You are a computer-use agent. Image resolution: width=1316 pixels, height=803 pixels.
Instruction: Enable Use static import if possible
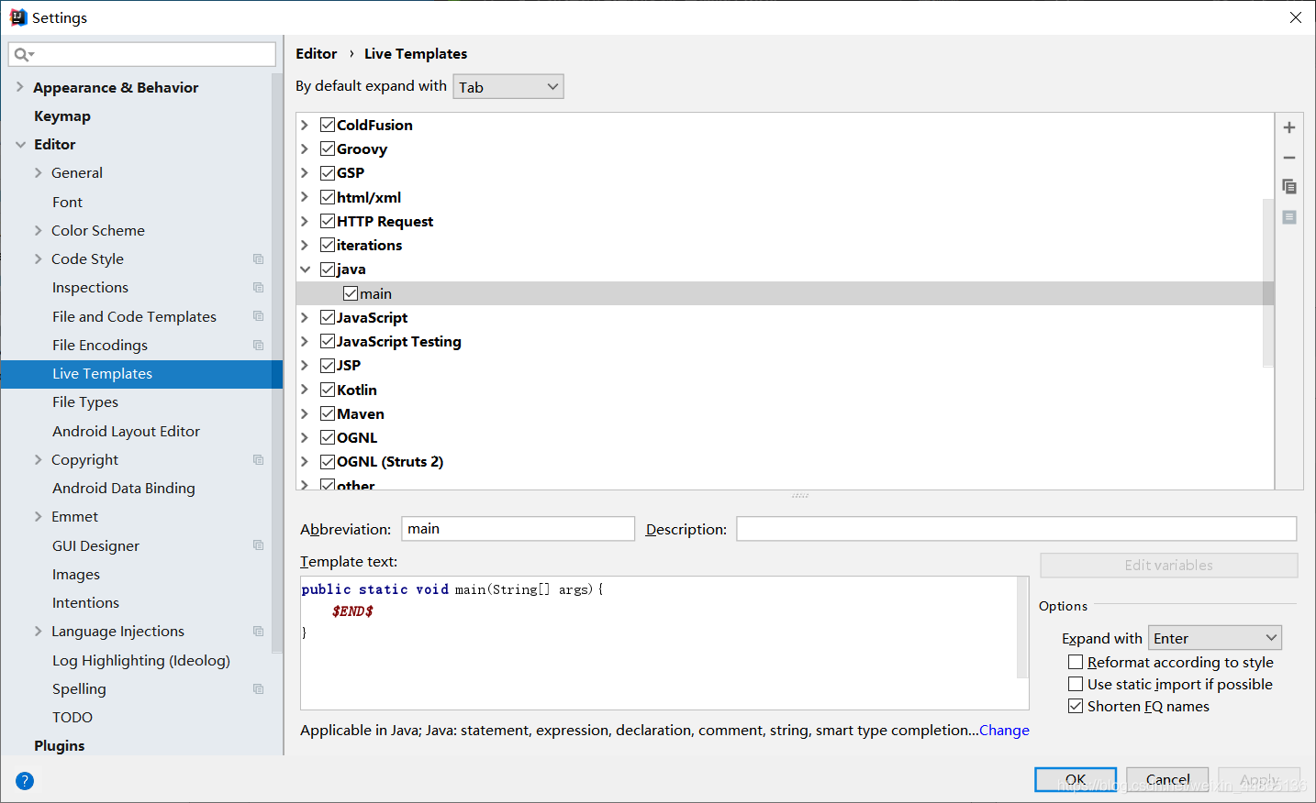click(1076, 684)
